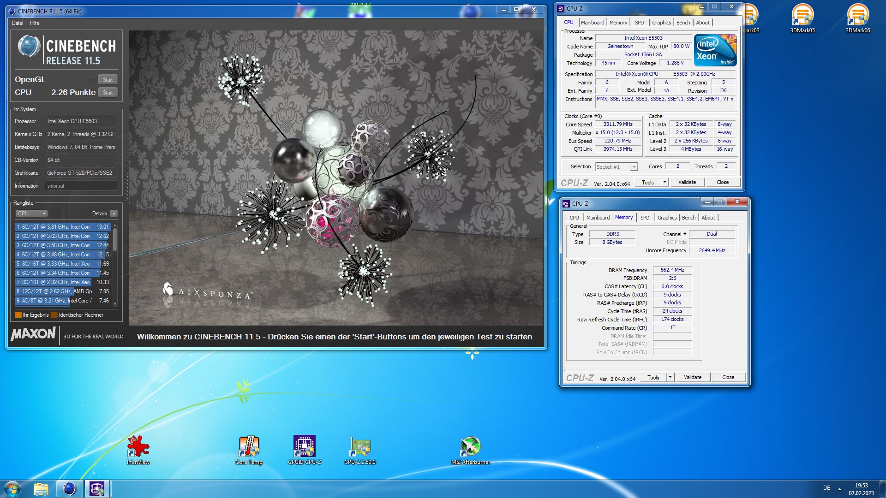The width and height of the screenshot is (886, 498).
Task: Click Validate in lower CPU-Z window
Action: [x=693, y=377]
